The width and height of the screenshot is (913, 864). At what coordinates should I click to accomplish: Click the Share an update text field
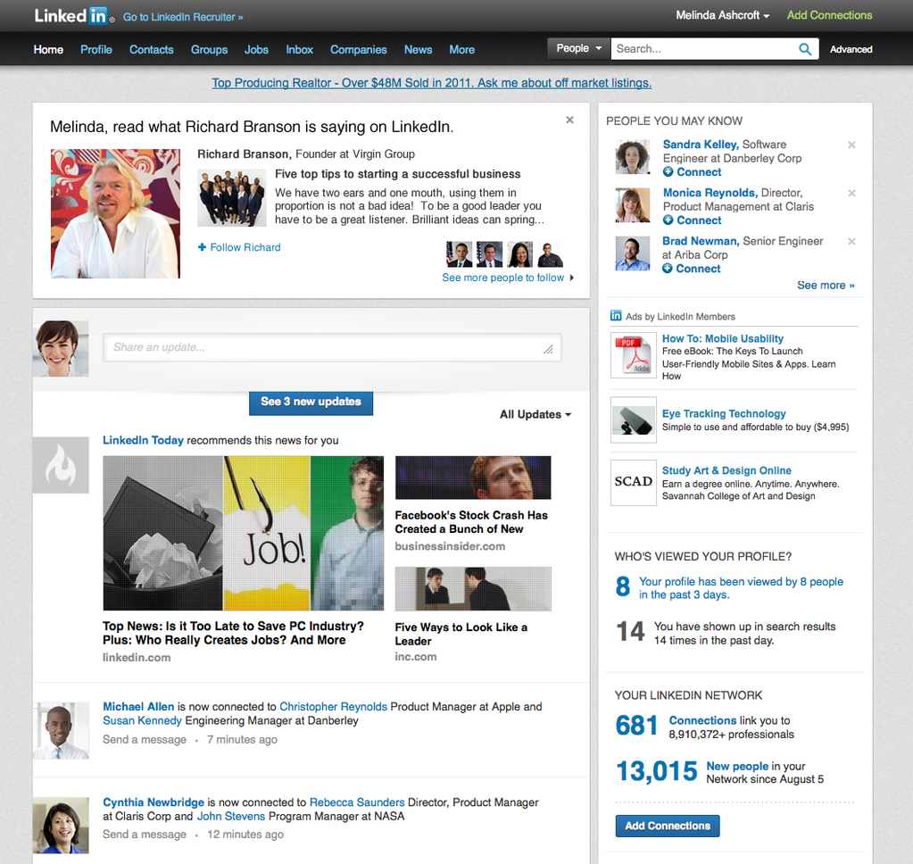pos(332,347)
